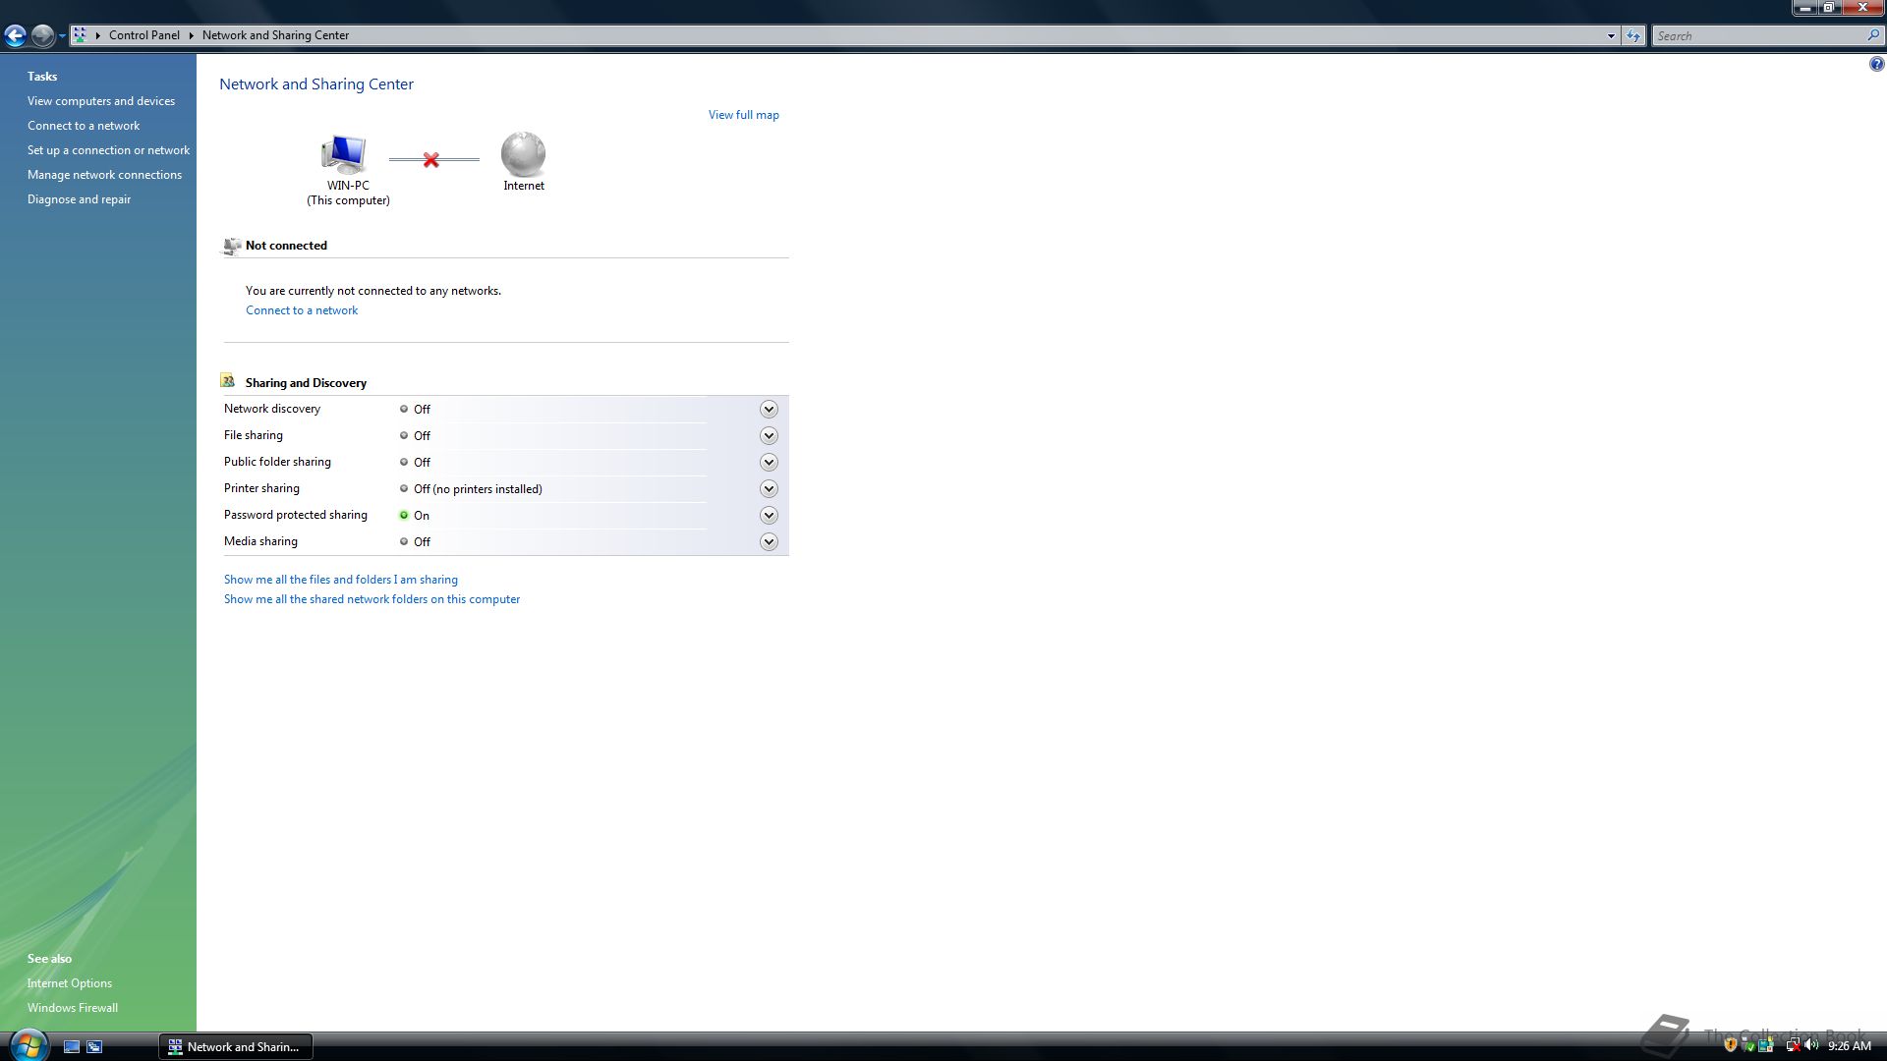Click Password protected sharing On status
The width and height of the screenshot is (1887, 1061).
415,516
